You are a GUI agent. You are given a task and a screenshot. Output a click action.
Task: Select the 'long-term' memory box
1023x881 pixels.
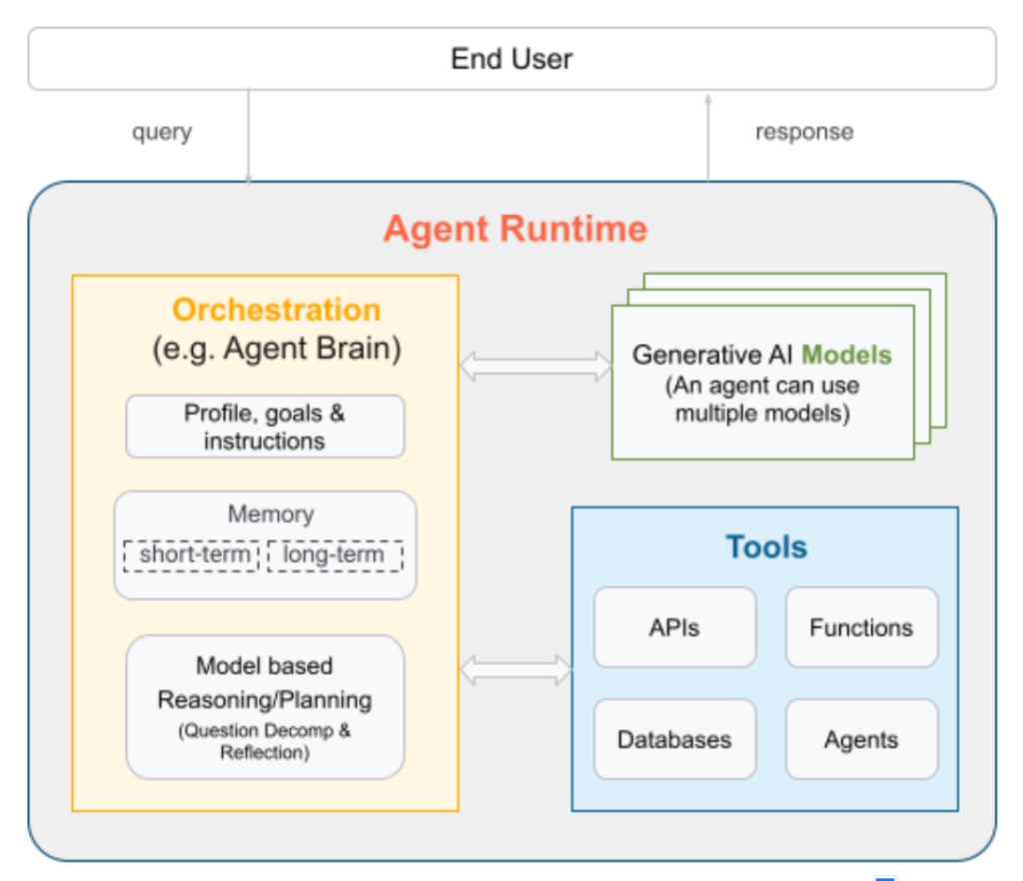[336, 555]
